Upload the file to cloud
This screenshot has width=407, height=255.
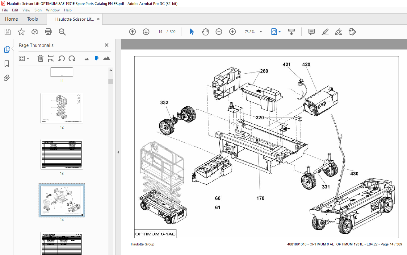[x=35, y=32]
